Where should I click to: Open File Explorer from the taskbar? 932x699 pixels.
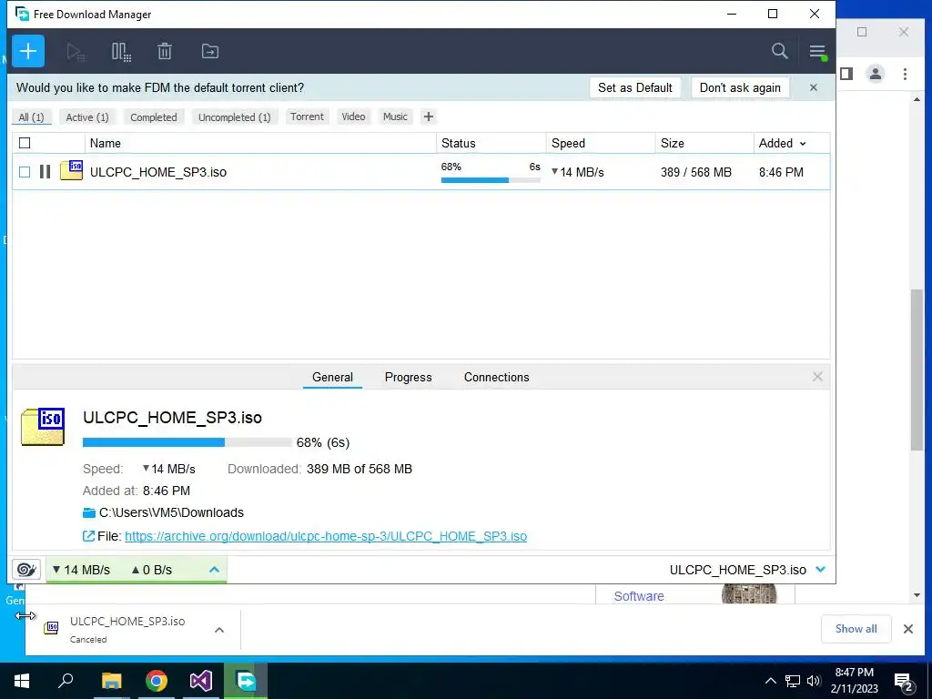click(111, 681)
